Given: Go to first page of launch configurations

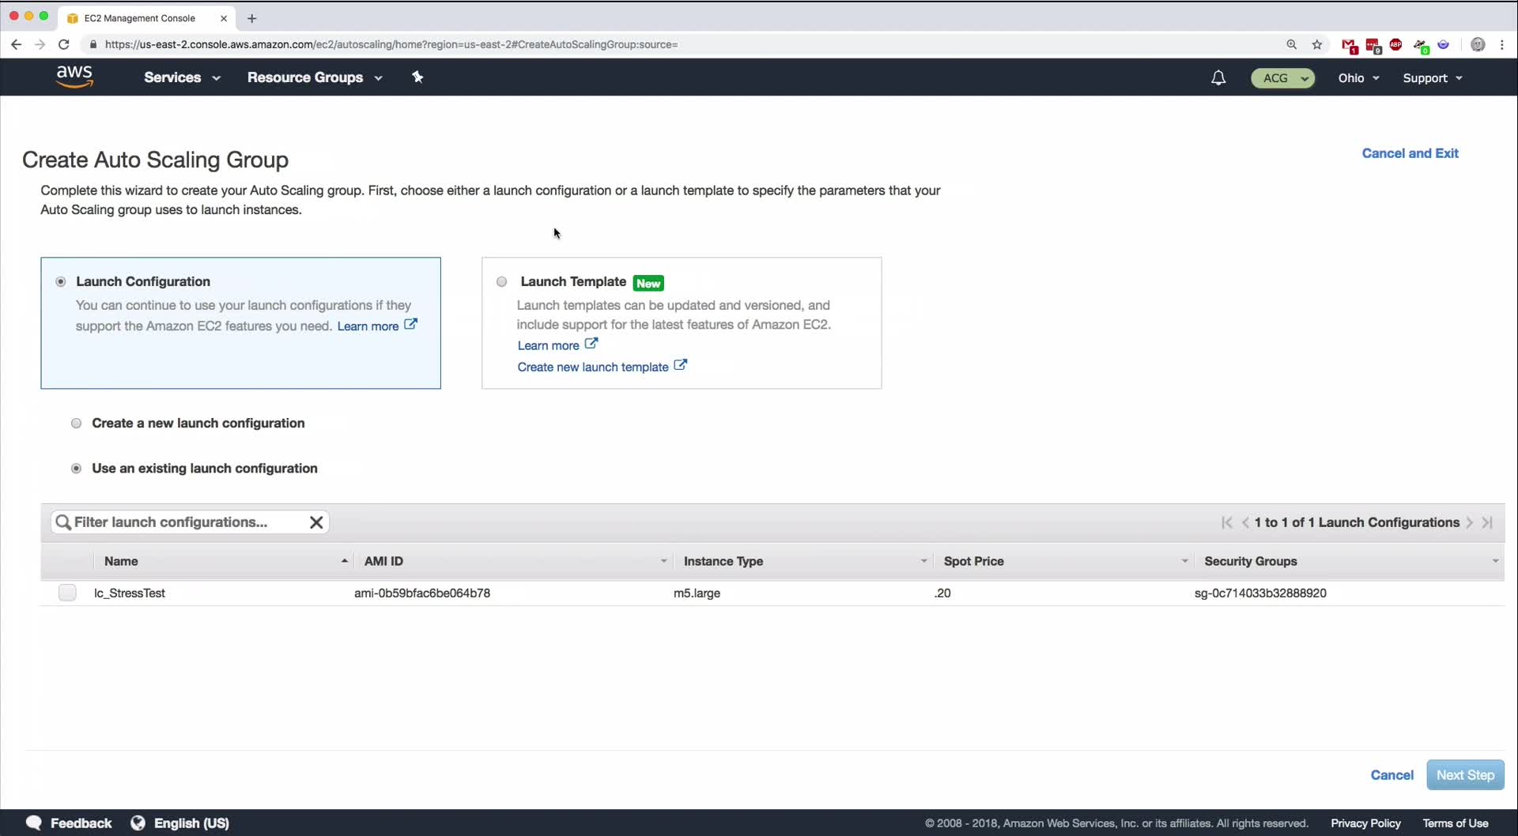Looking at the screenshot, I should tap(1226, 522).
